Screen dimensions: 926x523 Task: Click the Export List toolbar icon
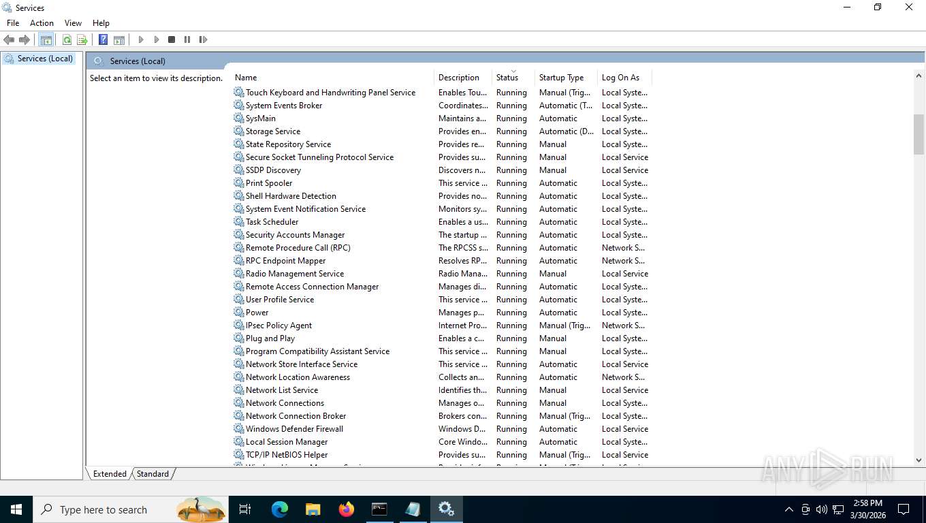click(82, 39)
